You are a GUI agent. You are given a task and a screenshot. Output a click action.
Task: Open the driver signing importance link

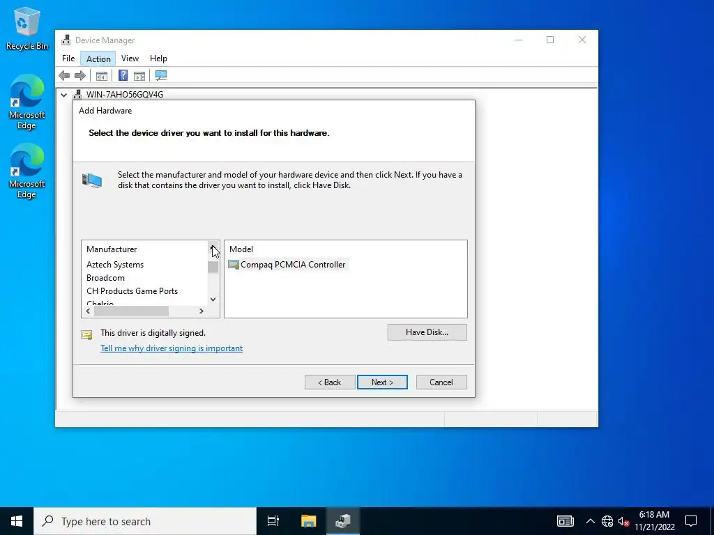coord(172,348)
